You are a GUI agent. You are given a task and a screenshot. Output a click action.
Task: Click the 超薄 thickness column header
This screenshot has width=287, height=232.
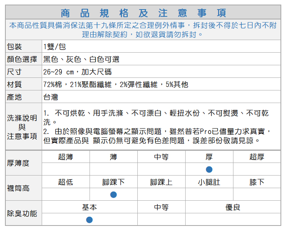65,157
